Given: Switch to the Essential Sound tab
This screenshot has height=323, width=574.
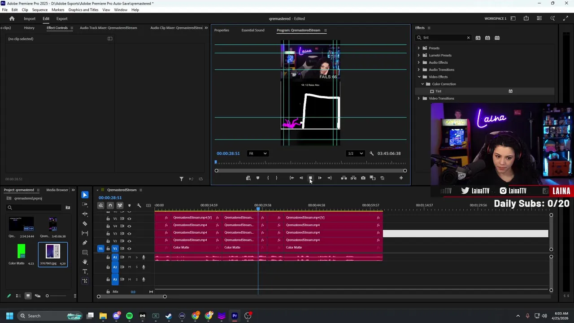Looking at the screenshot, I should 253,30.
